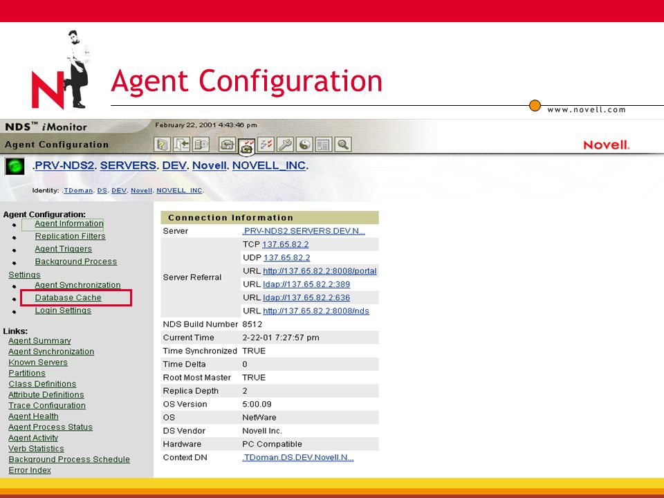Click Novell in the large server path
The image size is (664, 498).
[x=209, y=165]
